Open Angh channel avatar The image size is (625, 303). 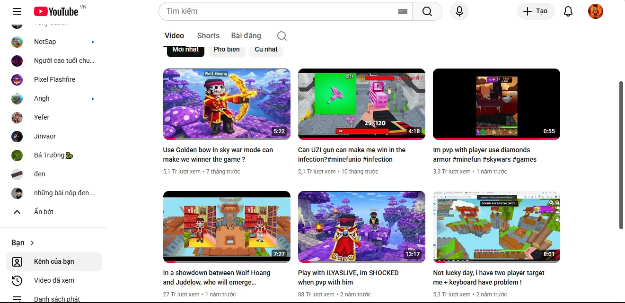tap(17, 98)
